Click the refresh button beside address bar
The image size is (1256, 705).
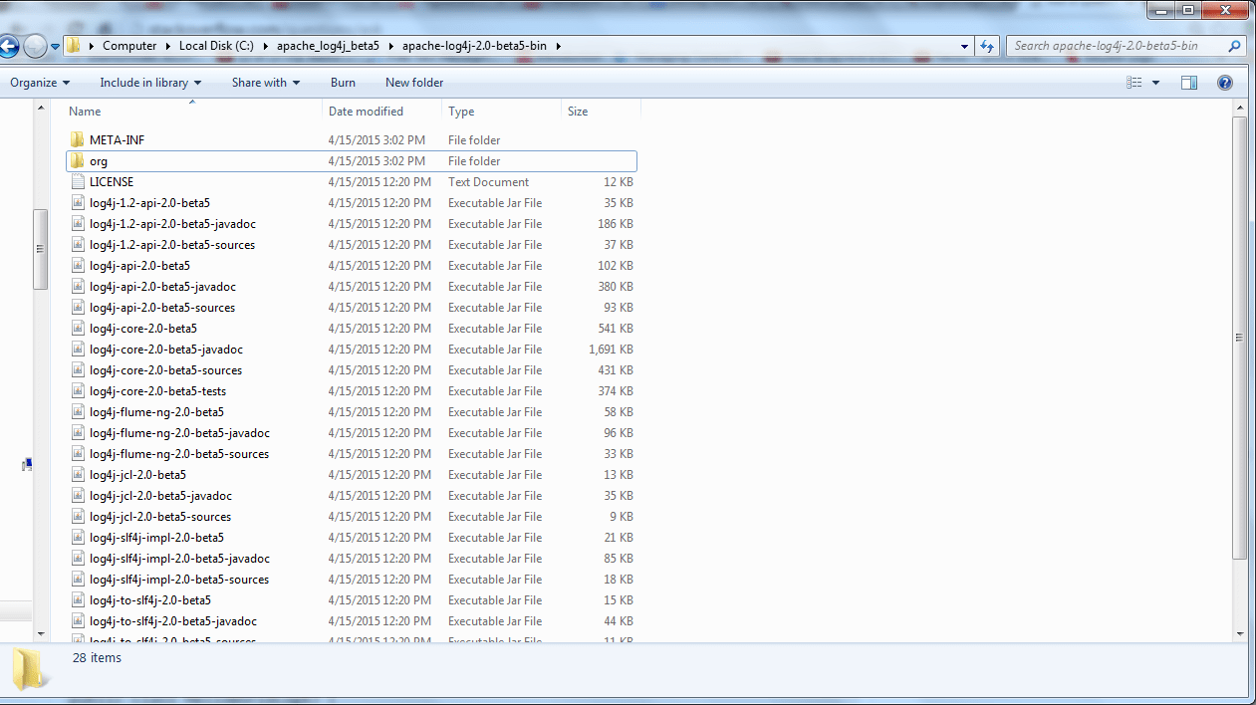pos(988,46)
